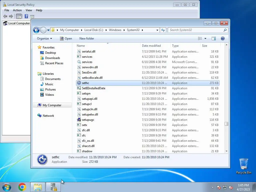Open the Pictures library
The width and height of the screenshot is (256, 192).
click(x=50, y=89)
